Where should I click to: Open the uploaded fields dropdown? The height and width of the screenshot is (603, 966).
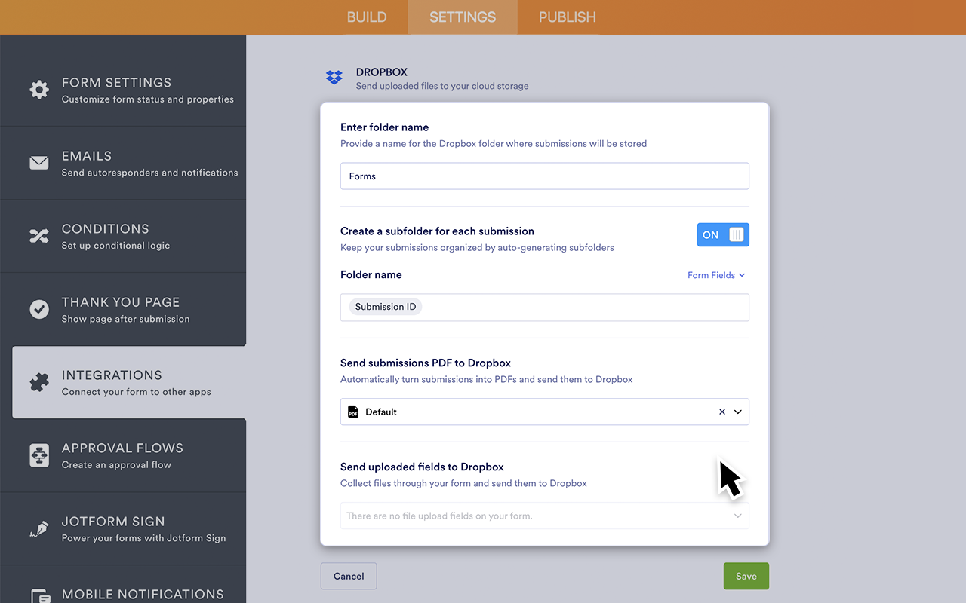737,516
